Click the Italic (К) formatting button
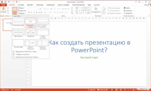151x91 pixels. click(31, 12)
